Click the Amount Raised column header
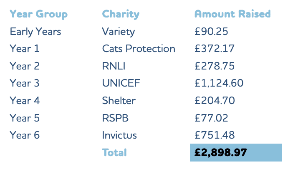Image resolution: width=293 pixels, height=174 pixels. click(232, 14)
